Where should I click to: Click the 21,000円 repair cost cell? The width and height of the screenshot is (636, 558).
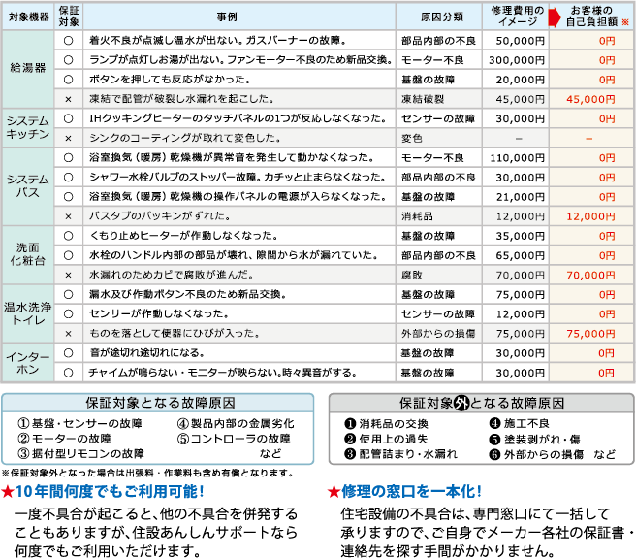[516, 197]
